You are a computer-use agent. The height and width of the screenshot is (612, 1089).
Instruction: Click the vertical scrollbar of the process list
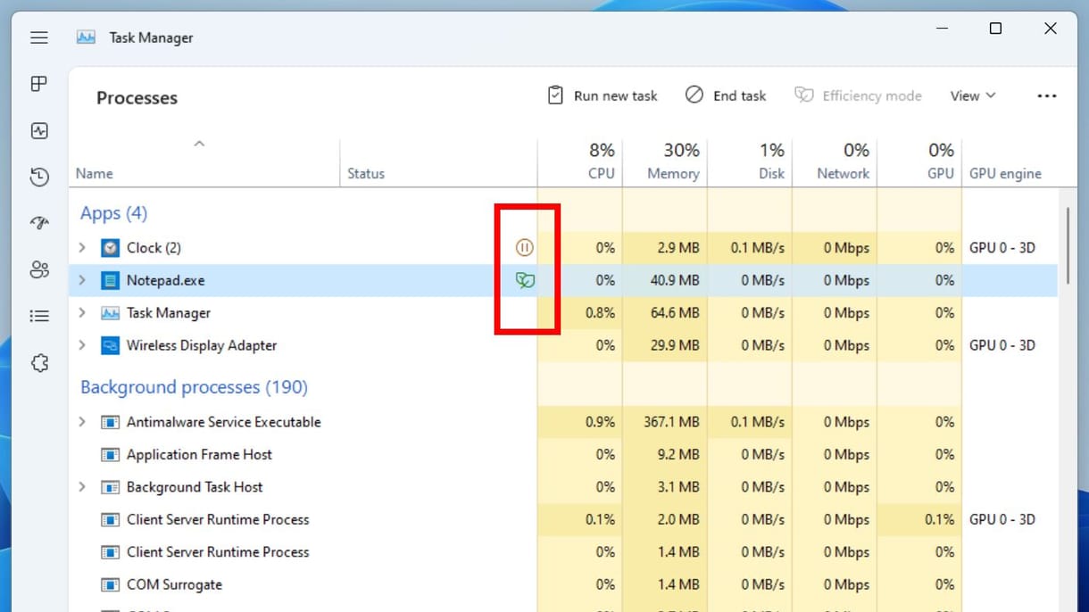(x=1068, y=245)
